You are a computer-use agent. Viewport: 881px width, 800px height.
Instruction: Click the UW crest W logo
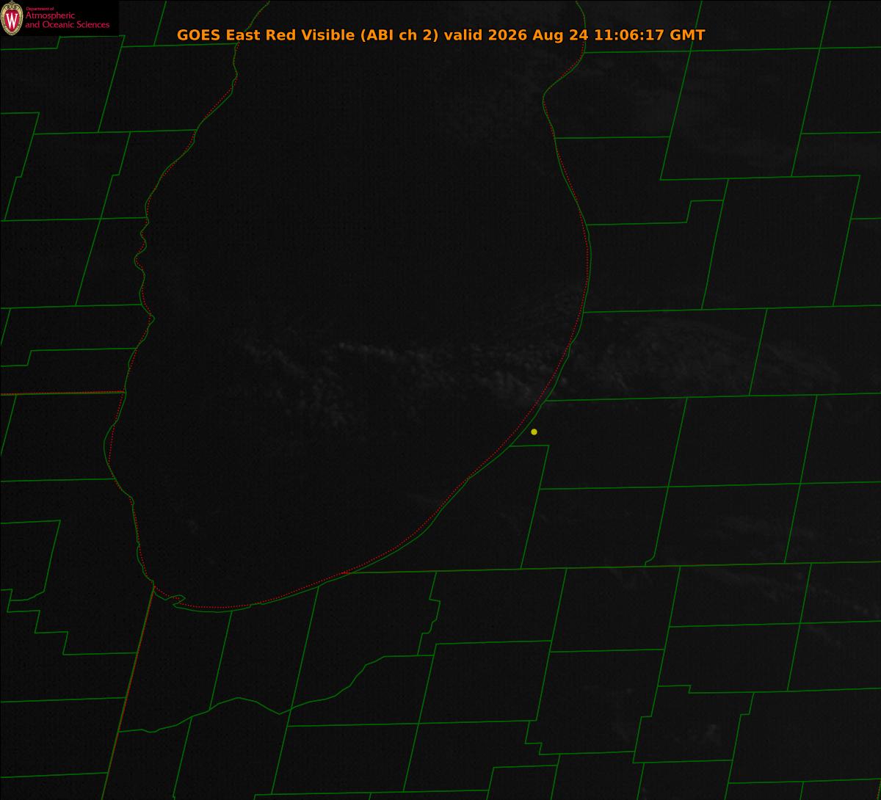pos(12,18)
